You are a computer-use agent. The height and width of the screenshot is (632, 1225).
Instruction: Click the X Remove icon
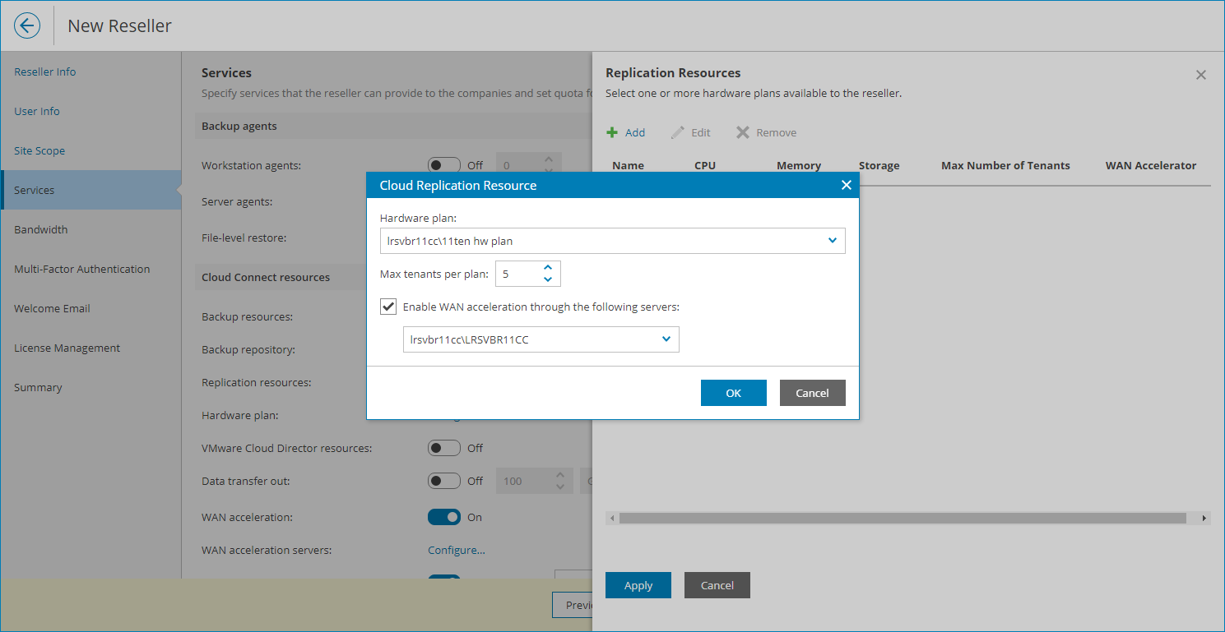(x=742, y=132)
